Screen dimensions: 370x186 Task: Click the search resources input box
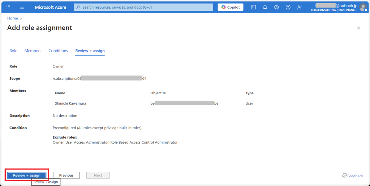[x=145, y=7]
